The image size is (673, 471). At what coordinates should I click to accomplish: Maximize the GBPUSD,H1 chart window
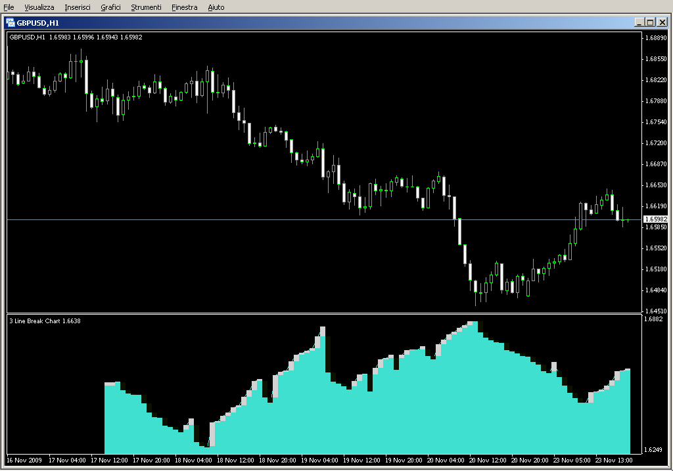coord(650,22)
